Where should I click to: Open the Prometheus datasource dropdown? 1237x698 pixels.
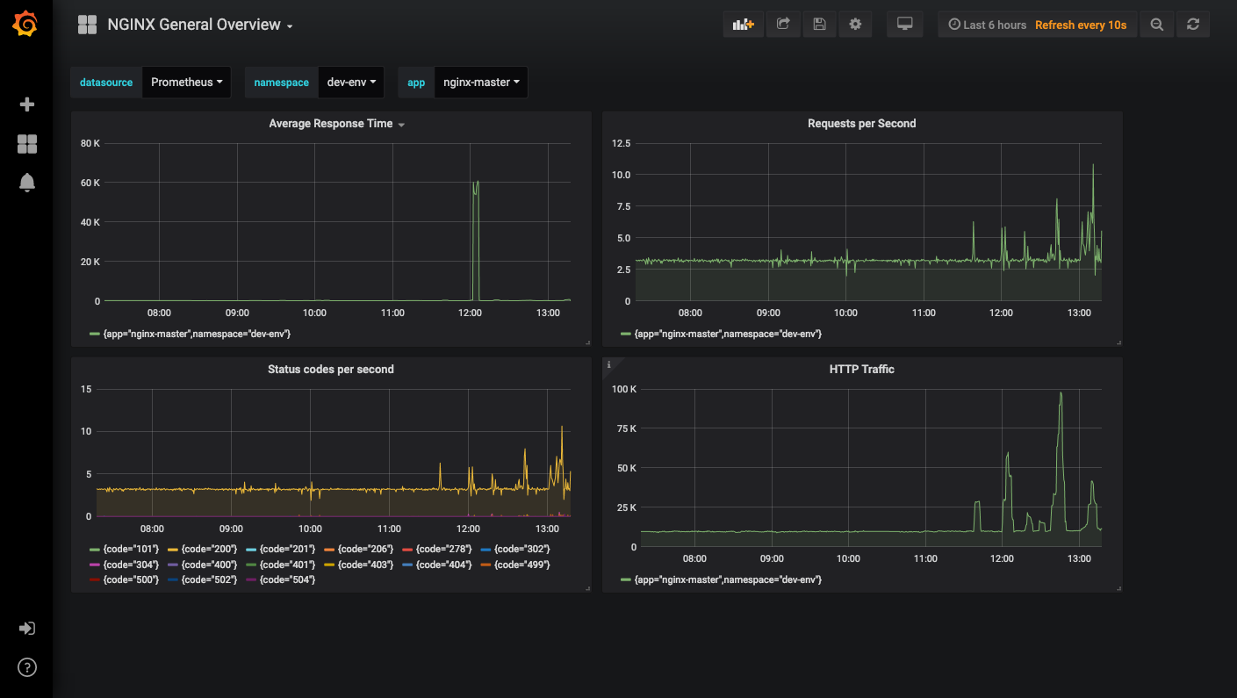point(186,83)
